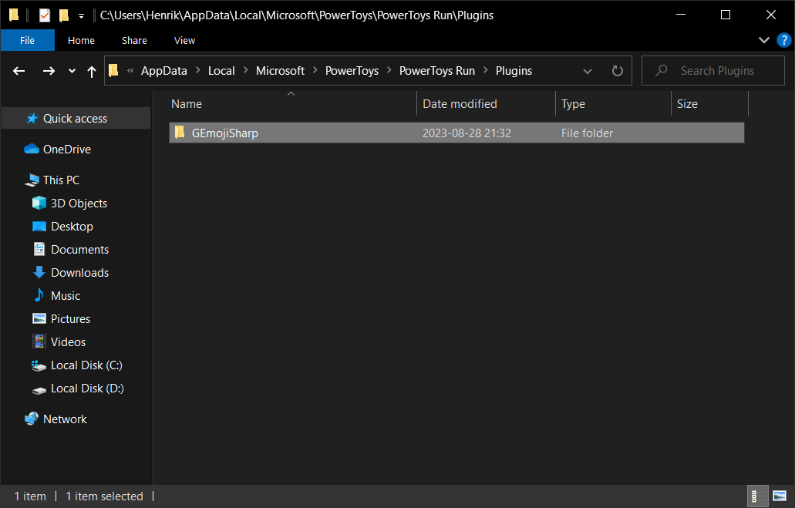Switch to large icons view in status bar

click(780, 496)
